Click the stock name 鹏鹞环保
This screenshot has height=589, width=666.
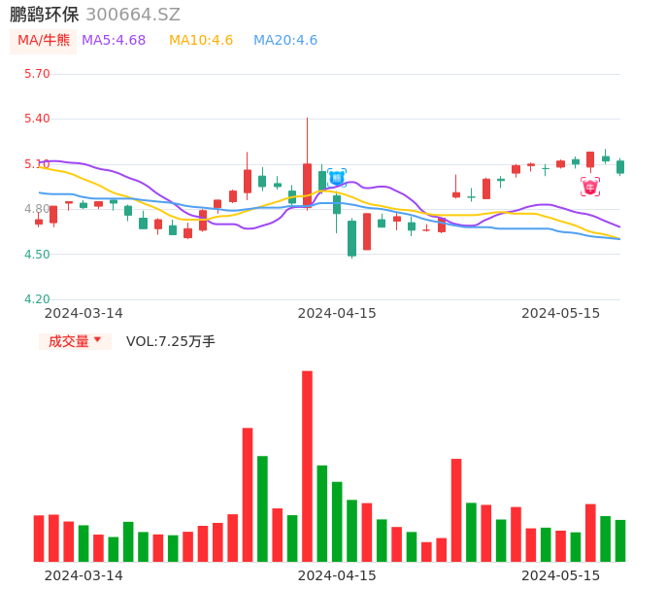click(45, 15)
